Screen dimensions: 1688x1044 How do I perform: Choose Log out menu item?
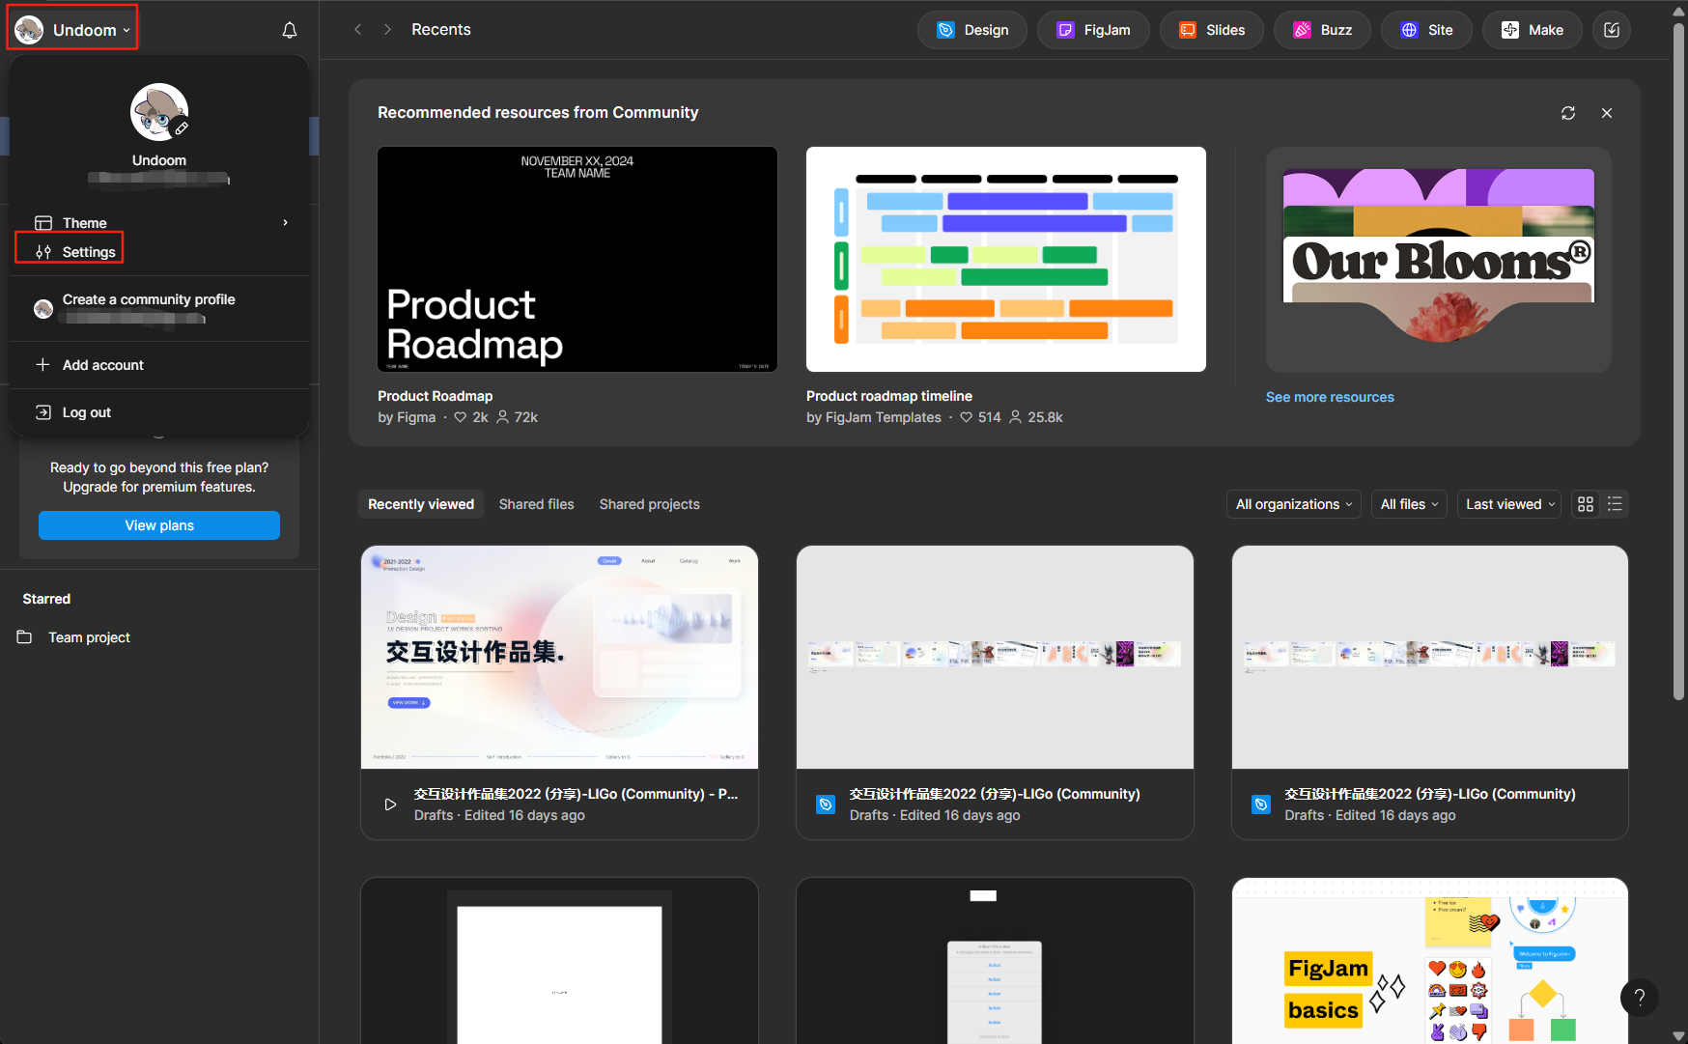[x=159, y=412]
